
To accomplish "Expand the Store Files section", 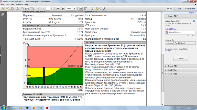I will pyautogui.click(x=166, y=74).
